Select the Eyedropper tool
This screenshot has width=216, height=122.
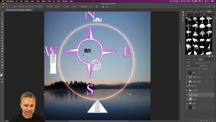2,29
